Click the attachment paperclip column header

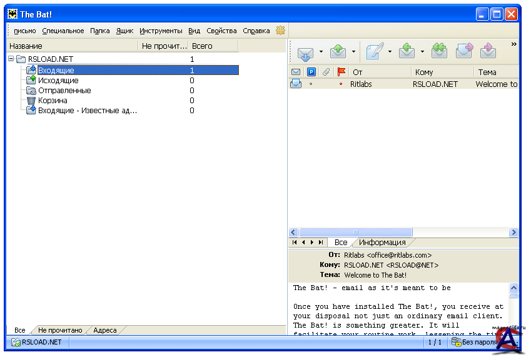tap(326, 72)
